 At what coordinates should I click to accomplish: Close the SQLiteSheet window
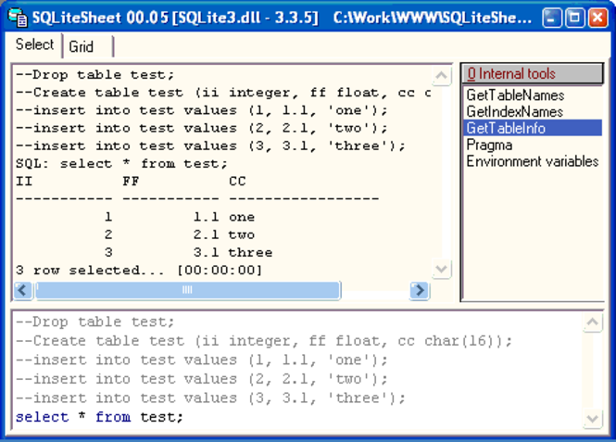click(x=597, y=18)
